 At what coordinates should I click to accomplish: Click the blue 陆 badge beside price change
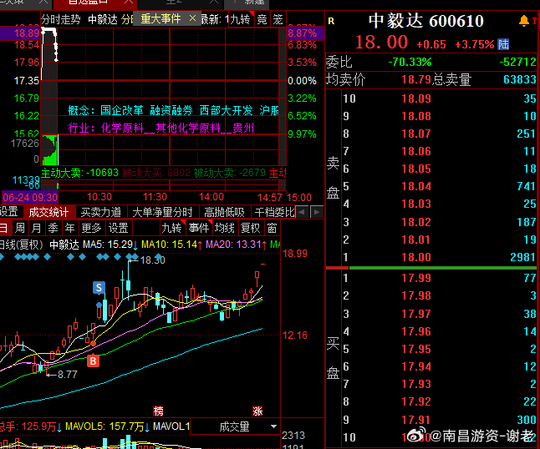click(x=503, y=44)
